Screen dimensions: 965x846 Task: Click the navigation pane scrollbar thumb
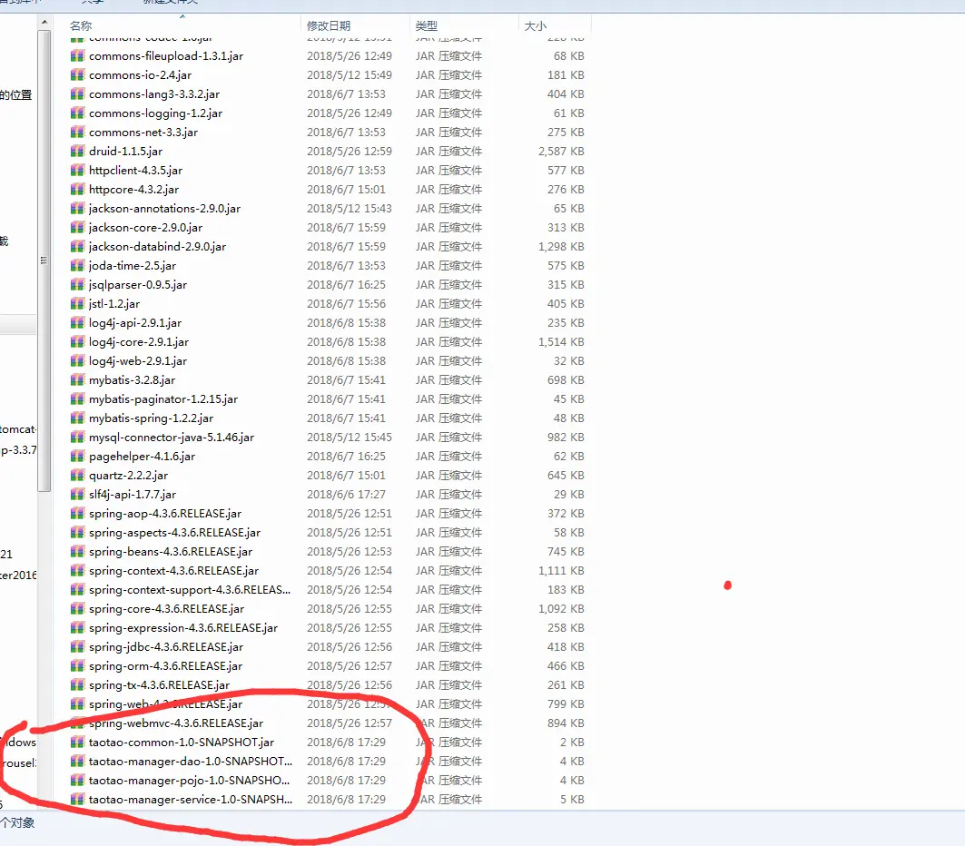(x=44, y=261)
